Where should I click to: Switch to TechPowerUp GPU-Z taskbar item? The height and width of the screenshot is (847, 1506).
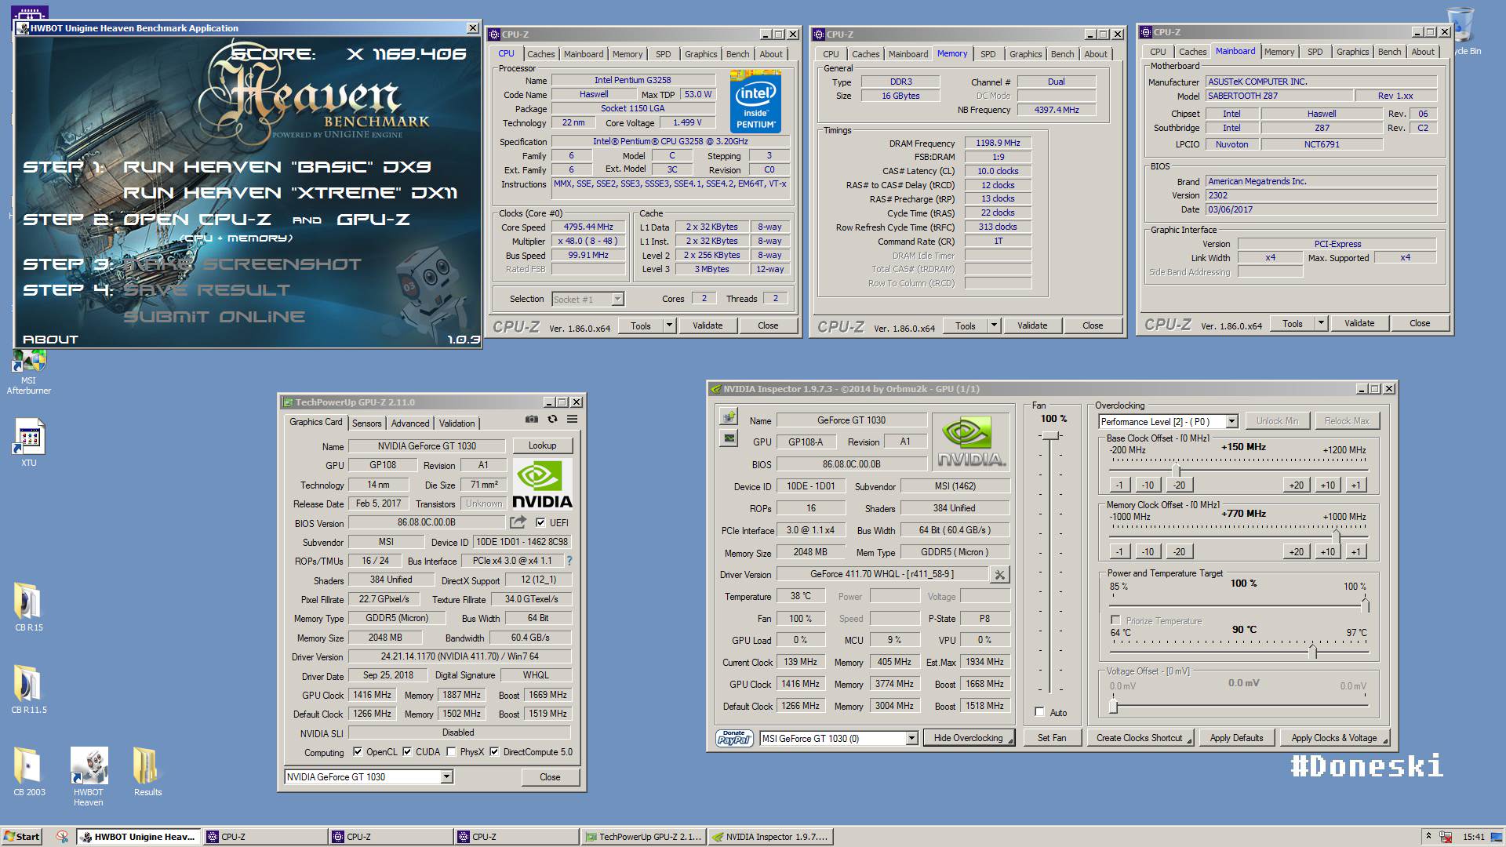click(643, 837)
